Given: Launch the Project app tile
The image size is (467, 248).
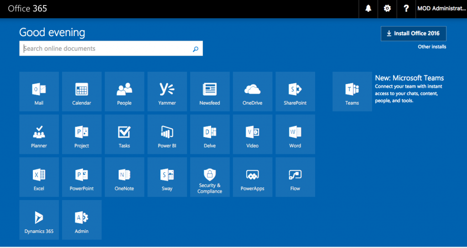Looking at the screenshot, I should (x=82, y=134).
